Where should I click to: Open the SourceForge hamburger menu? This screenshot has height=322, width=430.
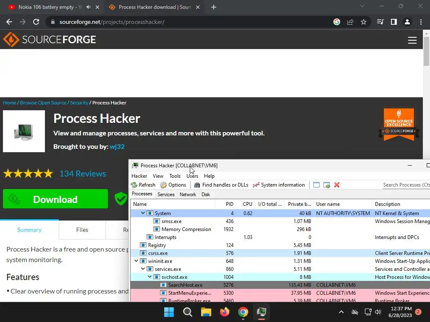(412, 40)
